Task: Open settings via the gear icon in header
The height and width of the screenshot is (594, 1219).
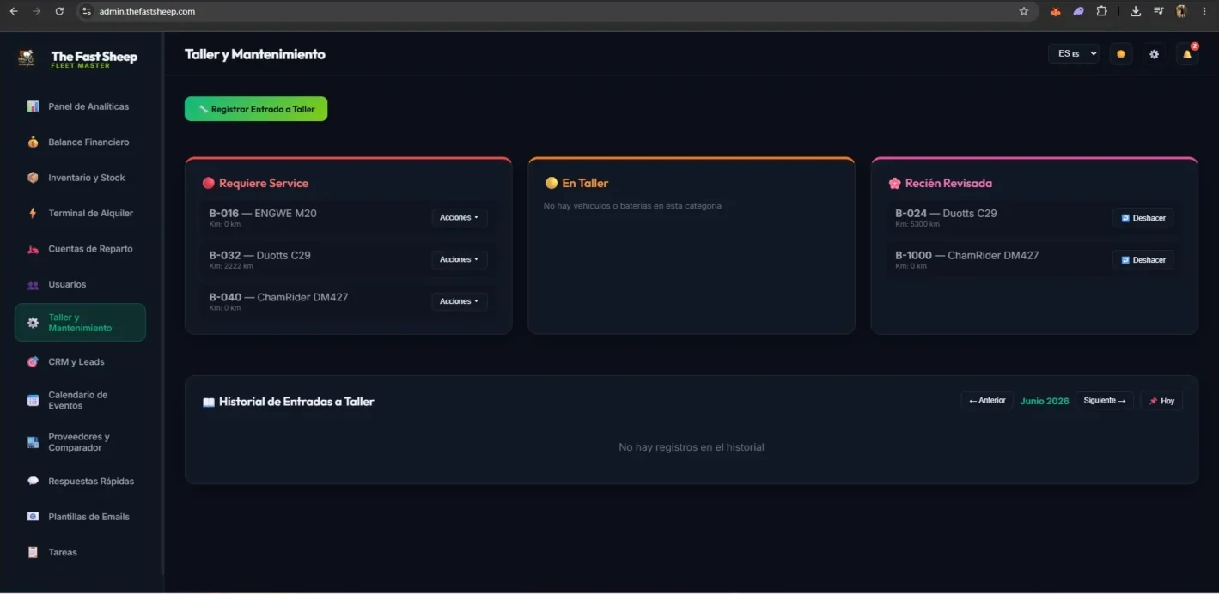Action: click(x=1154, y=54)
